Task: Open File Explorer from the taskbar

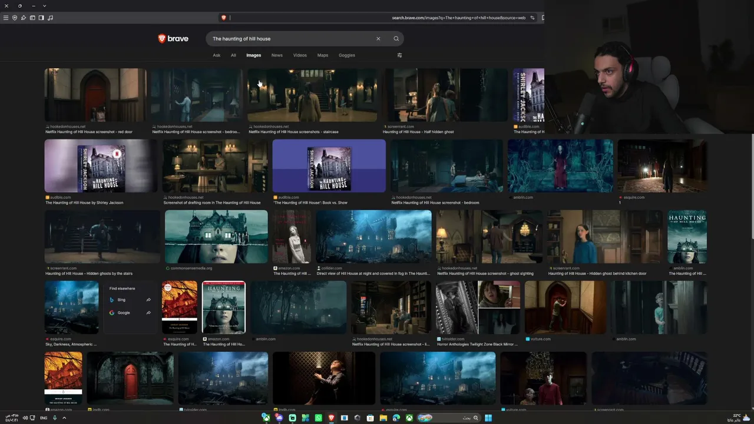Action: (383, 418)
